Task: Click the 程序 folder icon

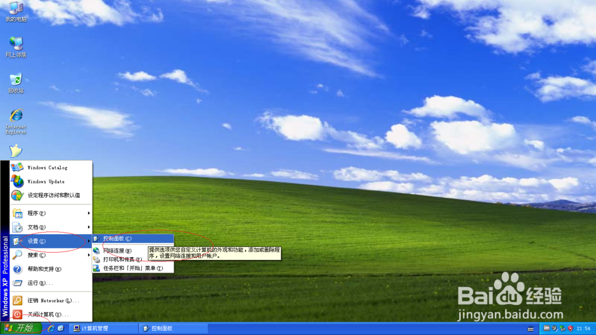Action: point(17,213)
